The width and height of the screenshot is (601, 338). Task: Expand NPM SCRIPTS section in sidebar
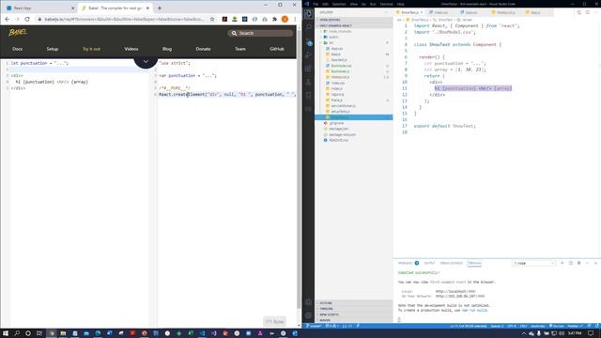click(353, 315)
